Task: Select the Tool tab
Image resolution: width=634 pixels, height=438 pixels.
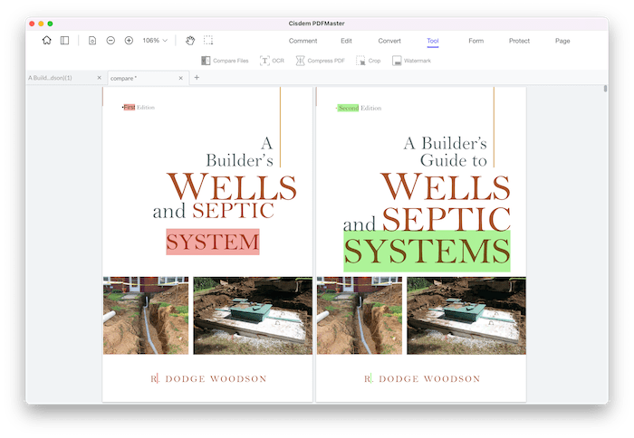Action: click(433, 41)
